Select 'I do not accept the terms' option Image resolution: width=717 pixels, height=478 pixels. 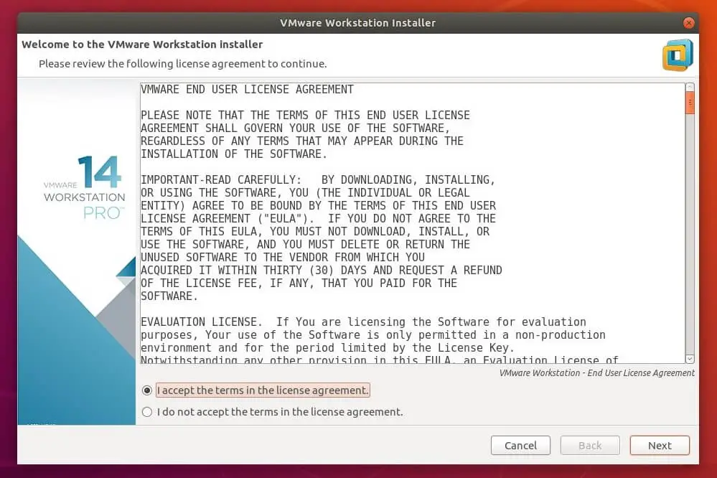pos(147,412)
